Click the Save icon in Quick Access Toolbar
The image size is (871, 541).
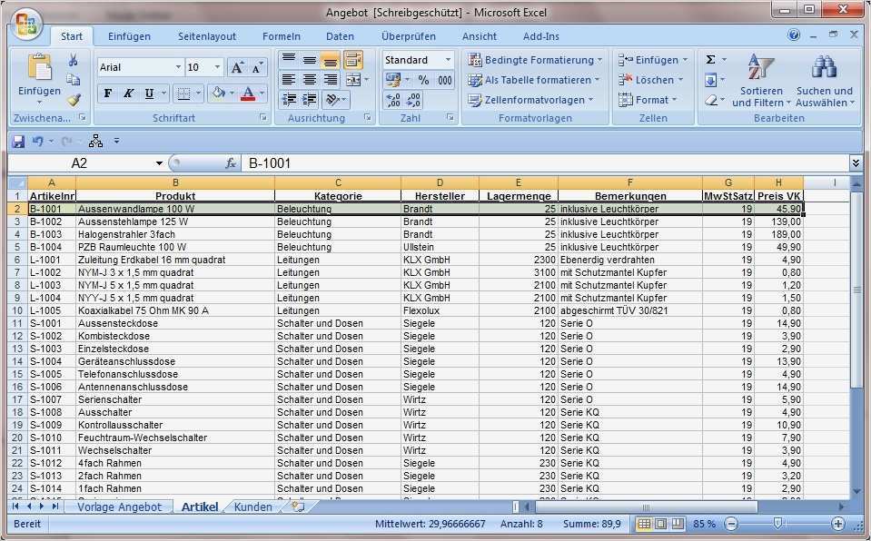tap(18, 141)
